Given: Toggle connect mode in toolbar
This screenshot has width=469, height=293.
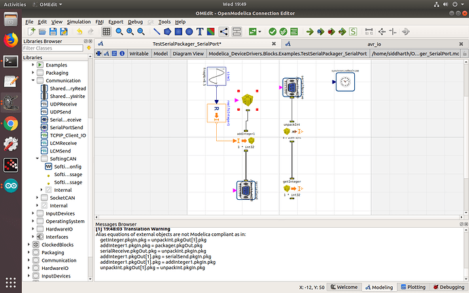Looking at the screenshot, I should [x=225, y=31].
